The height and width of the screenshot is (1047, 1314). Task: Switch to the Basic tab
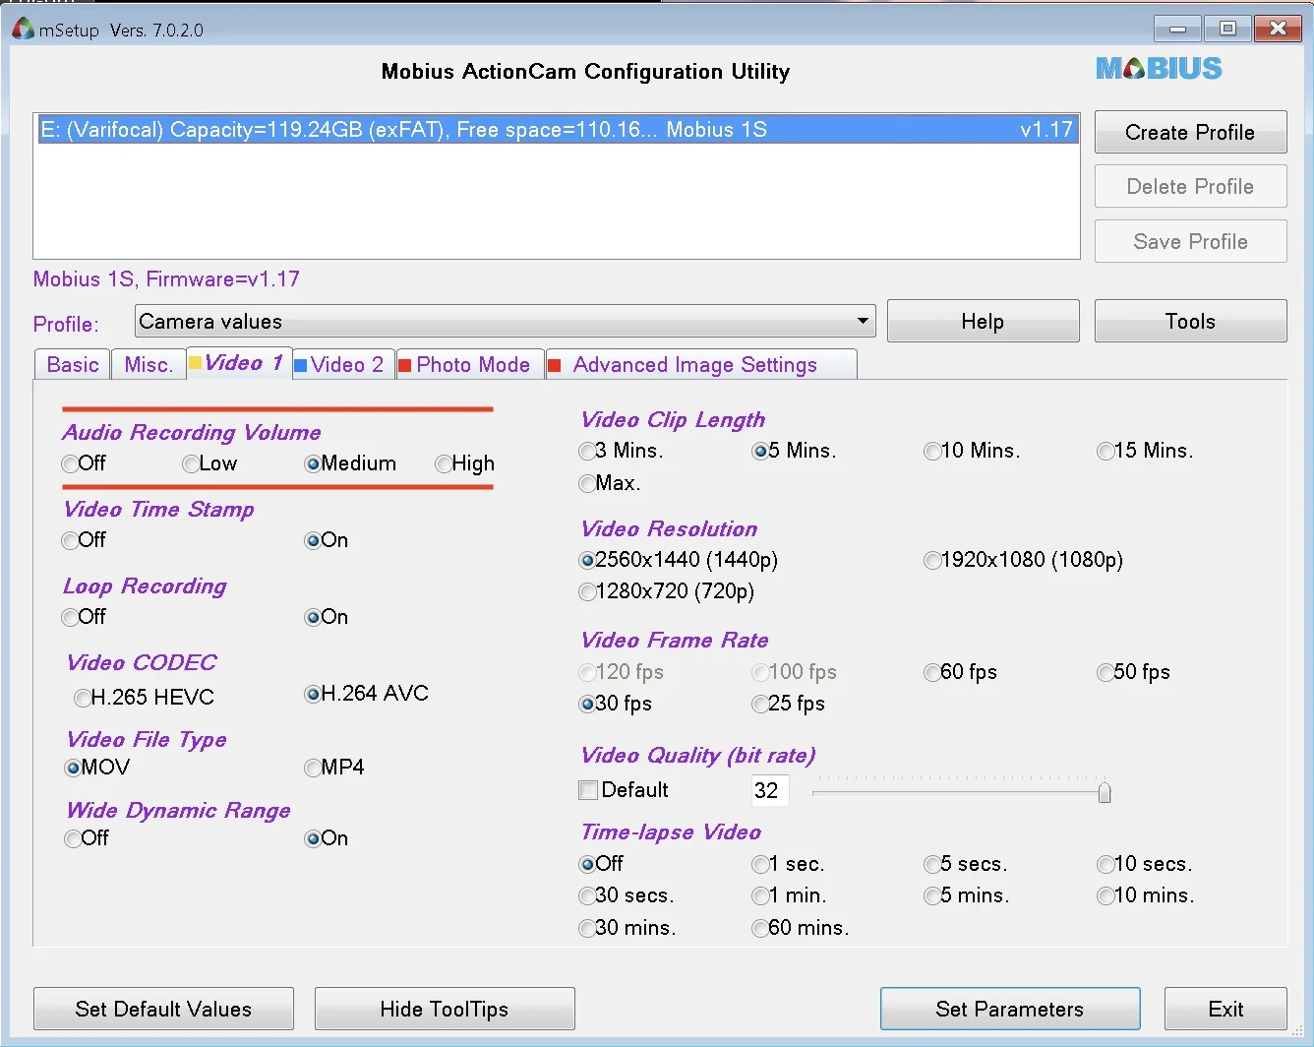72,364
